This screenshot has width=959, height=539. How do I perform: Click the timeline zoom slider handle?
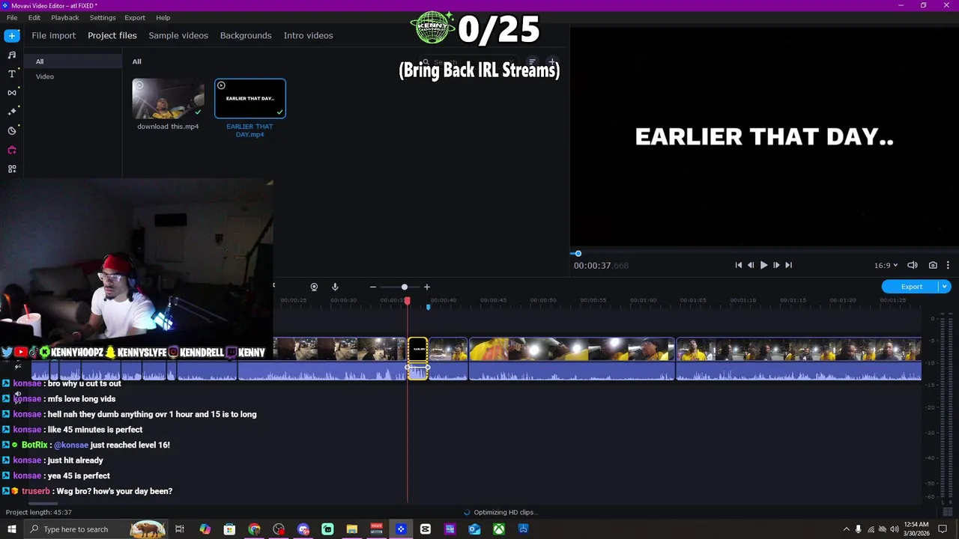click(405, 287)
